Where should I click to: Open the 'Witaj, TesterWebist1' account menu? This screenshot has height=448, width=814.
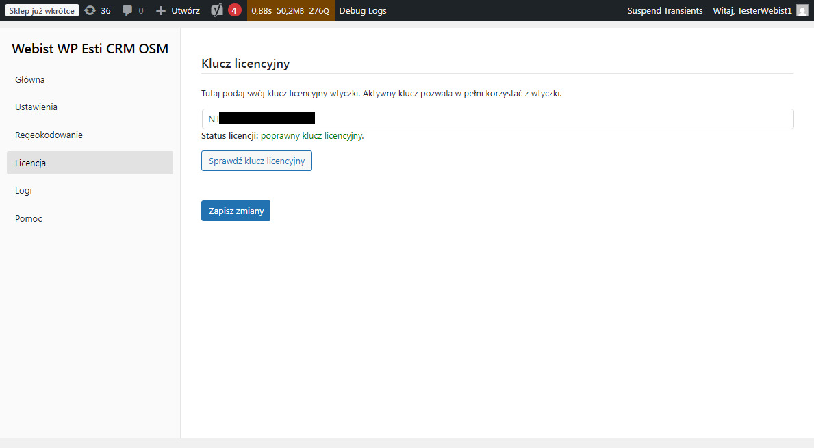(x=752, y=11)
